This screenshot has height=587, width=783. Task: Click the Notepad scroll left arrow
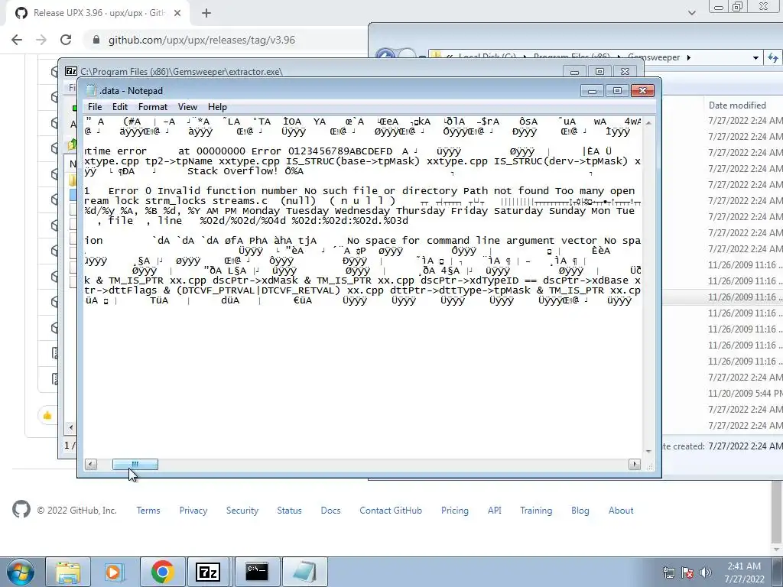pyautogui.click(x=91, y=465)
